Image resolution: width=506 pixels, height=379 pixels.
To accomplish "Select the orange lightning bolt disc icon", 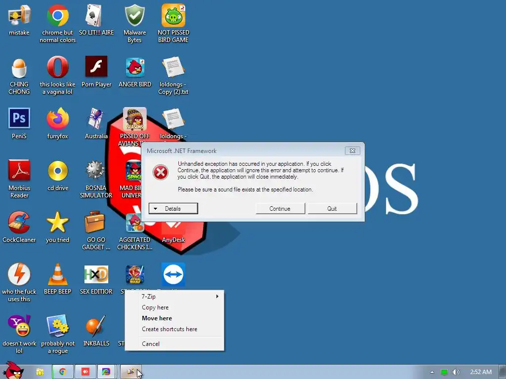I will click(x=19, y=274).
